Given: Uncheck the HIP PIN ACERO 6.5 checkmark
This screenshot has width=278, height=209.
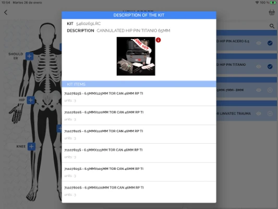Looking at the screenshot, I should pos(270,43).
